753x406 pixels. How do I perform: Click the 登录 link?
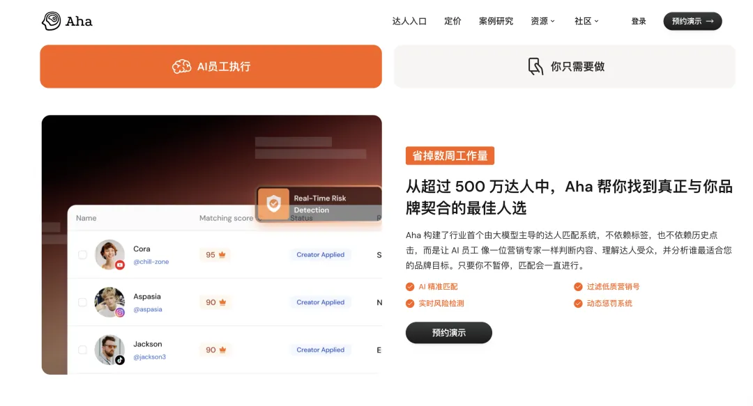[639, 21]
